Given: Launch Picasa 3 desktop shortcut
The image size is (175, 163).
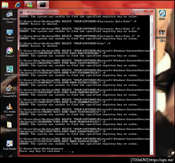Looking at the screenshot, I should click(x=10, y=52).
